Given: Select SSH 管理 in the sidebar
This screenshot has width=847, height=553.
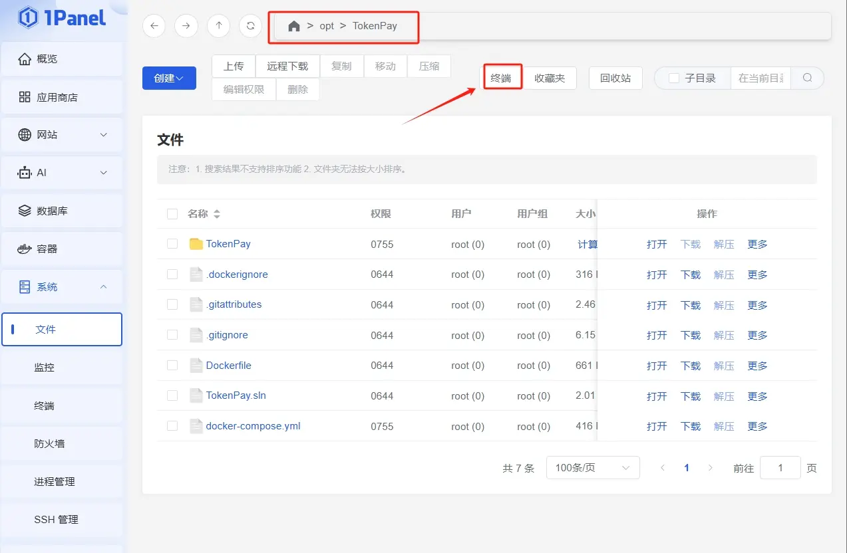Looking at the screenshot, I should 62,519.
